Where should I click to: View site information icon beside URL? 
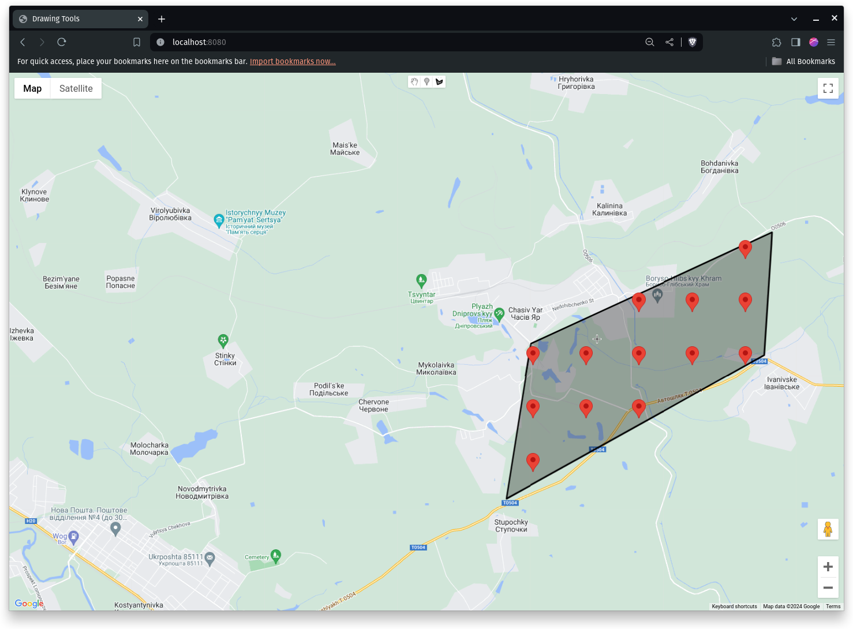[x=160, y=42]
